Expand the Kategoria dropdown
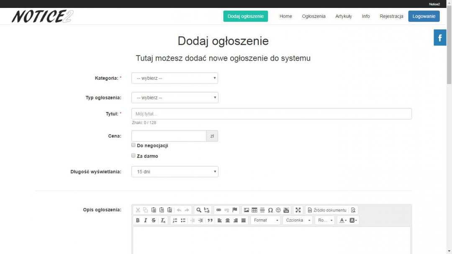The image size is (452, 254). click(175, 78)
